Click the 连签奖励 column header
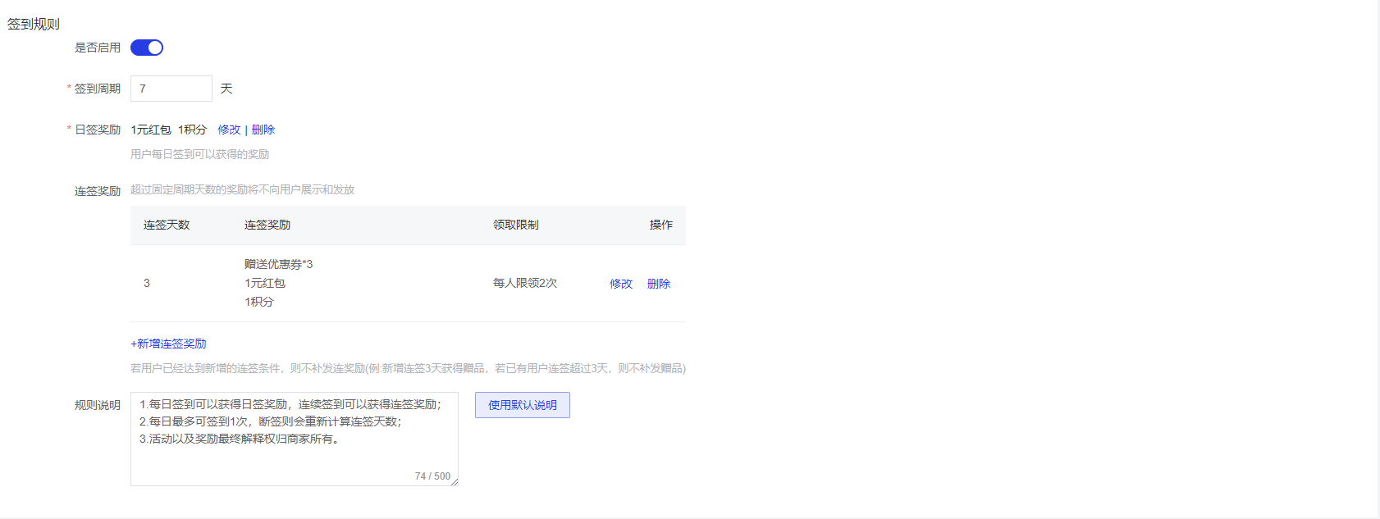 click(267, 225)
